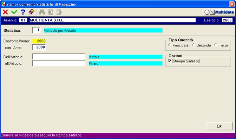236x139 pixels.
Task: Click the first grayed document page icon
Action: 51,12
